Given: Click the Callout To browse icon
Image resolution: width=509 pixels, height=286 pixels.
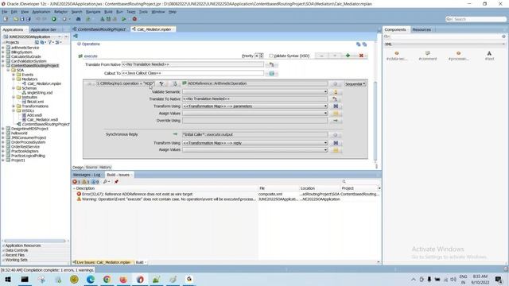Looking at the screenshot, I should click(x=272, y=74).
